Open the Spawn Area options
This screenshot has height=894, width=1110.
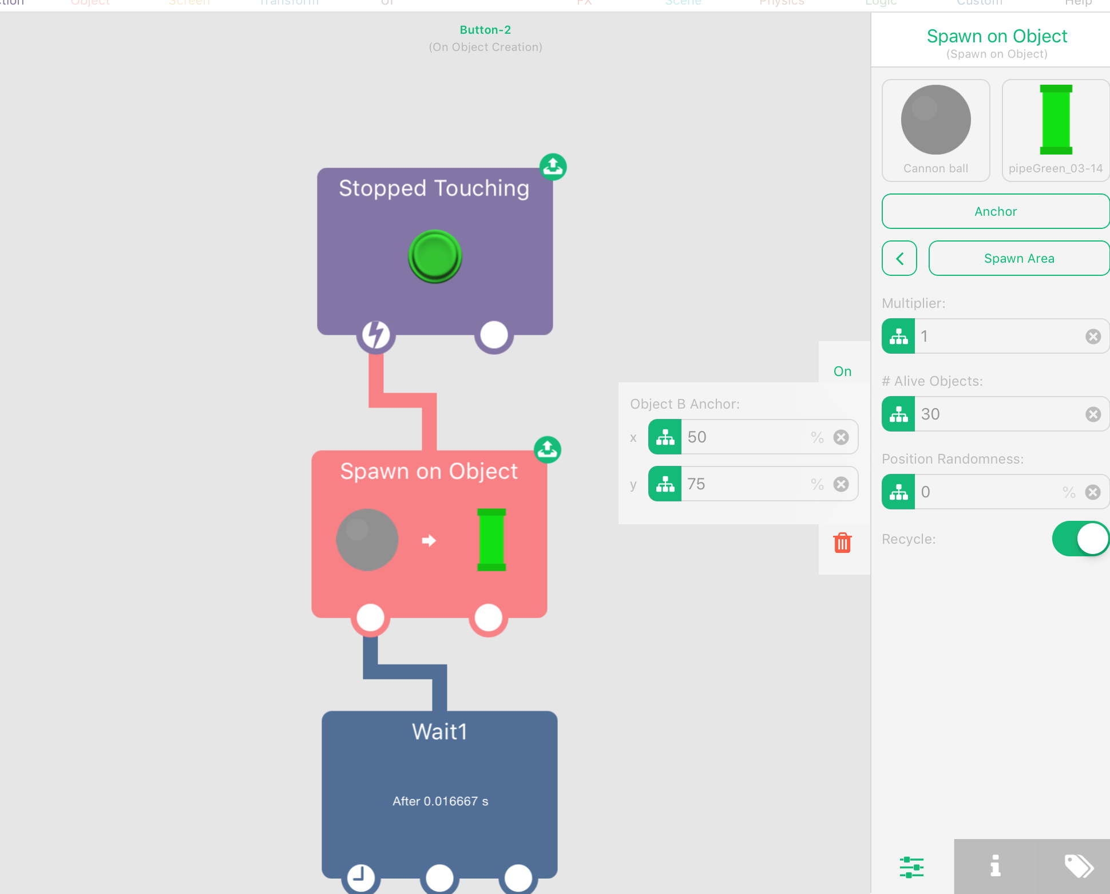coord(1018,259)
